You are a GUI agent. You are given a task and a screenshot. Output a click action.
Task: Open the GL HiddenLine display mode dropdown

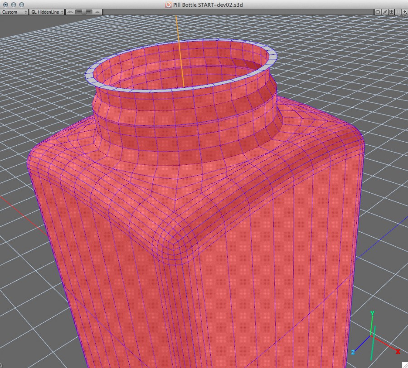tap(45, 12)
